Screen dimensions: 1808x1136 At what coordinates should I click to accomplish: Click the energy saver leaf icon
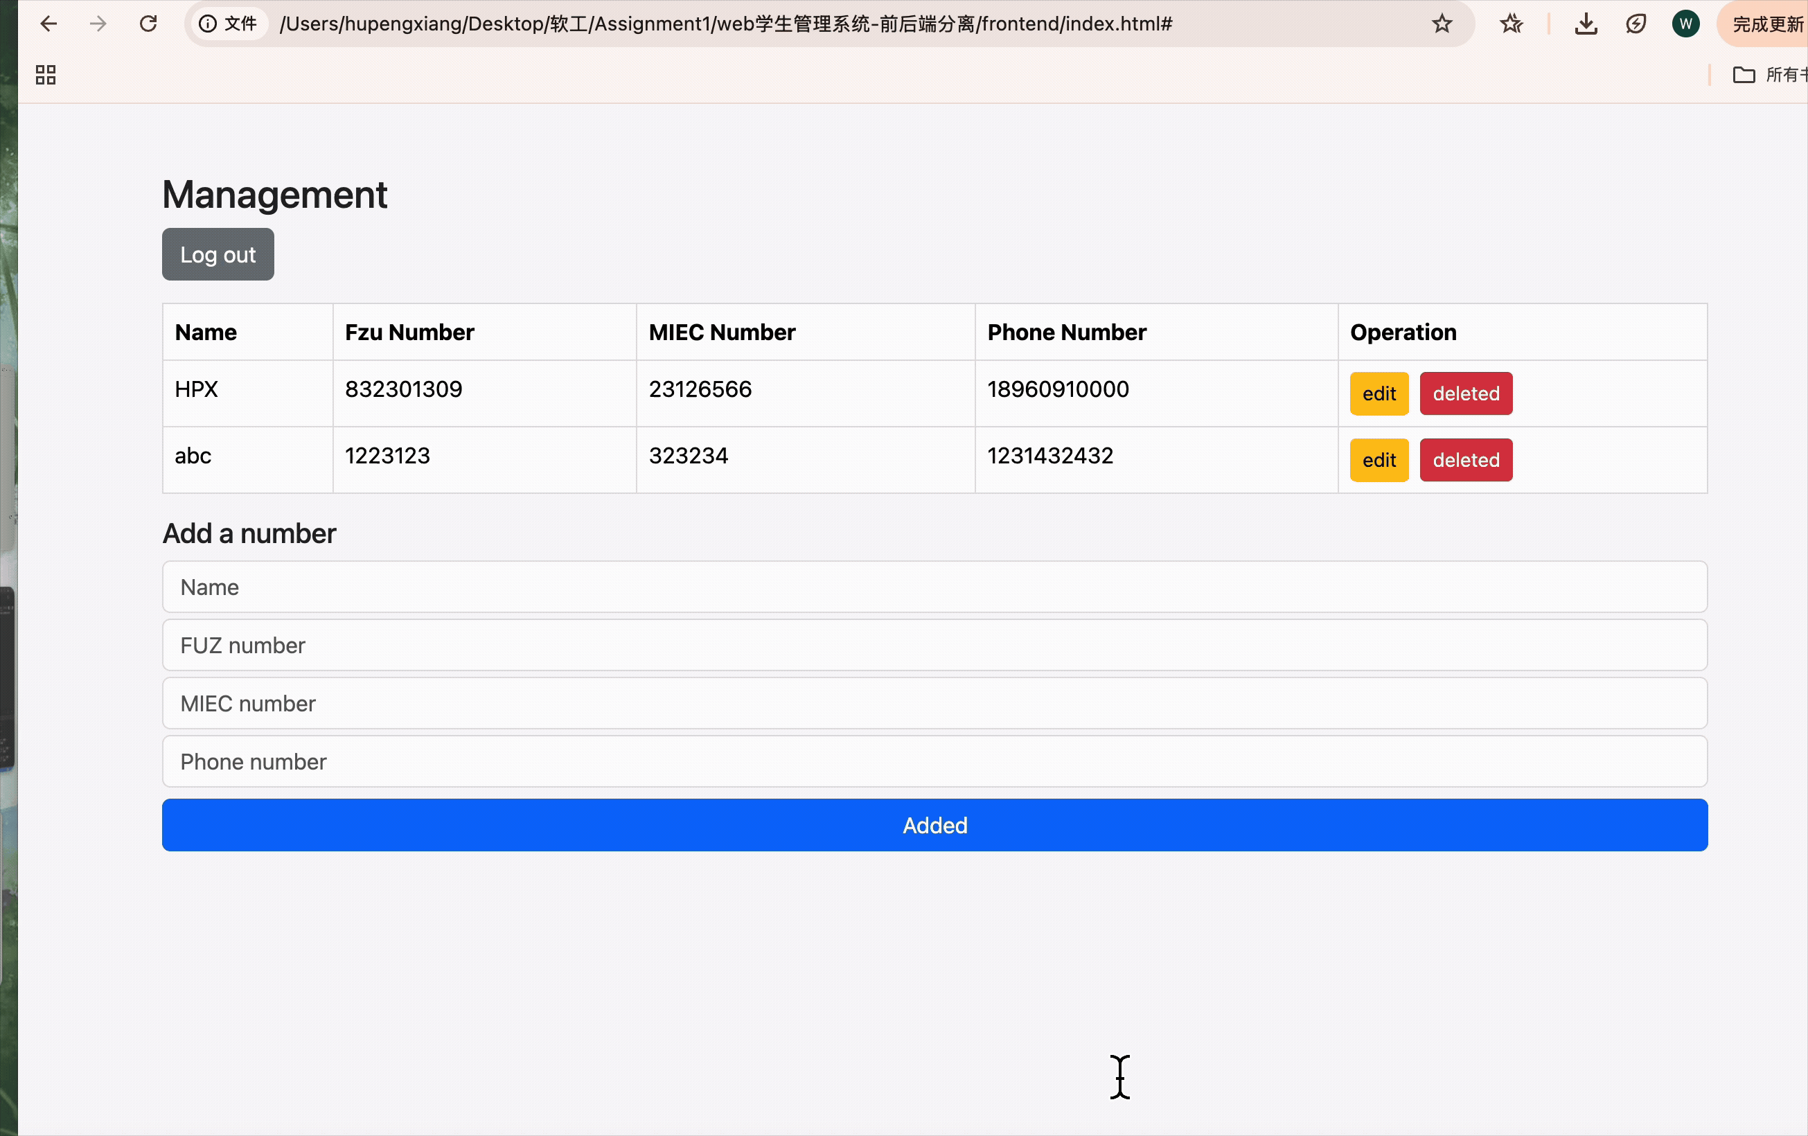(1636, 24)
